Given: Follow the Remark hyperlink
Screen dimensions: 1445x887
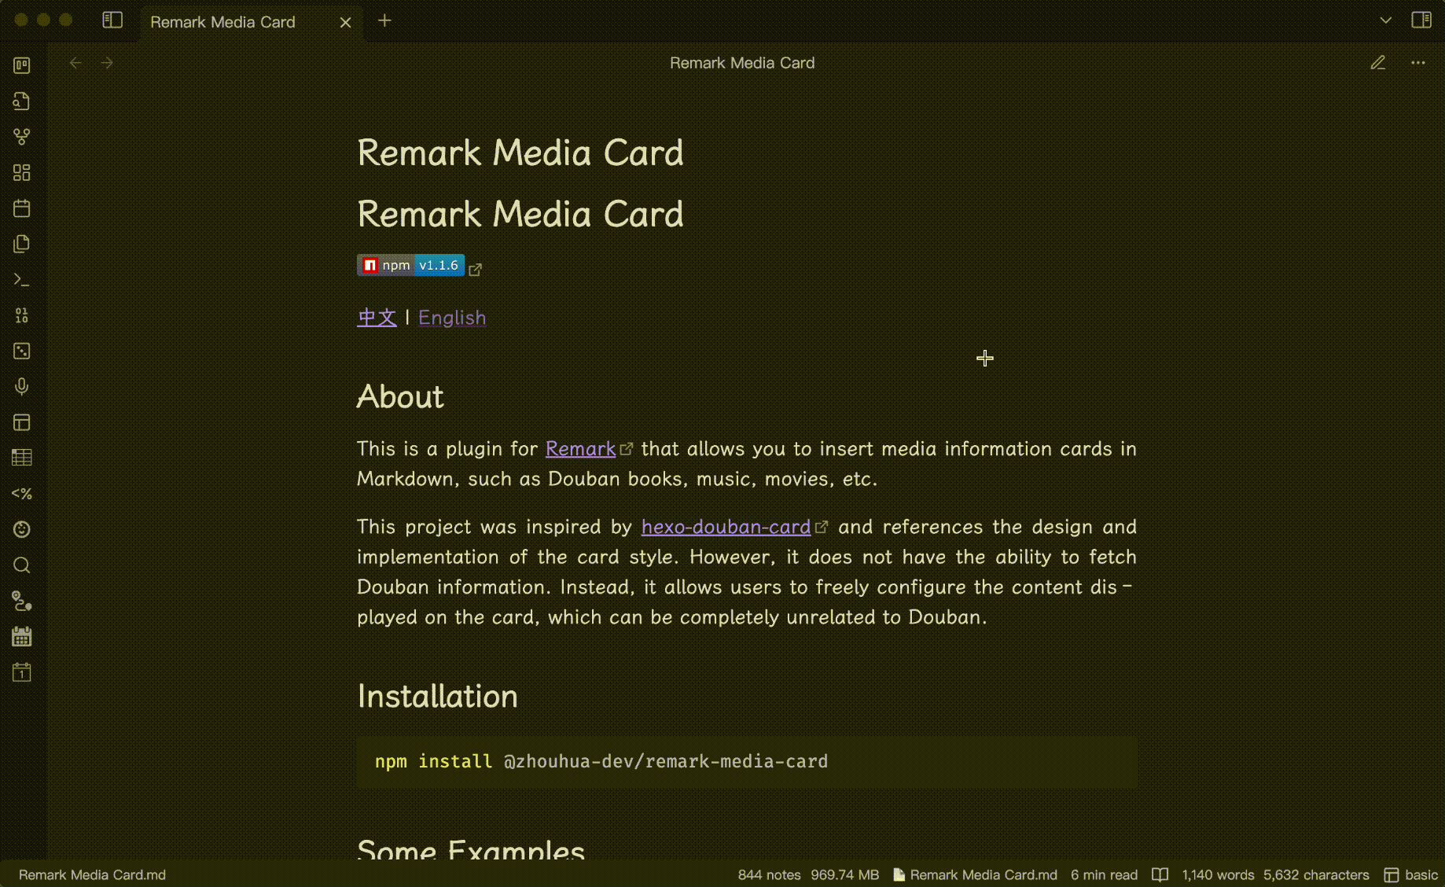Looking at the screenshot, I should pyautogui.click(x=580, y=449).
